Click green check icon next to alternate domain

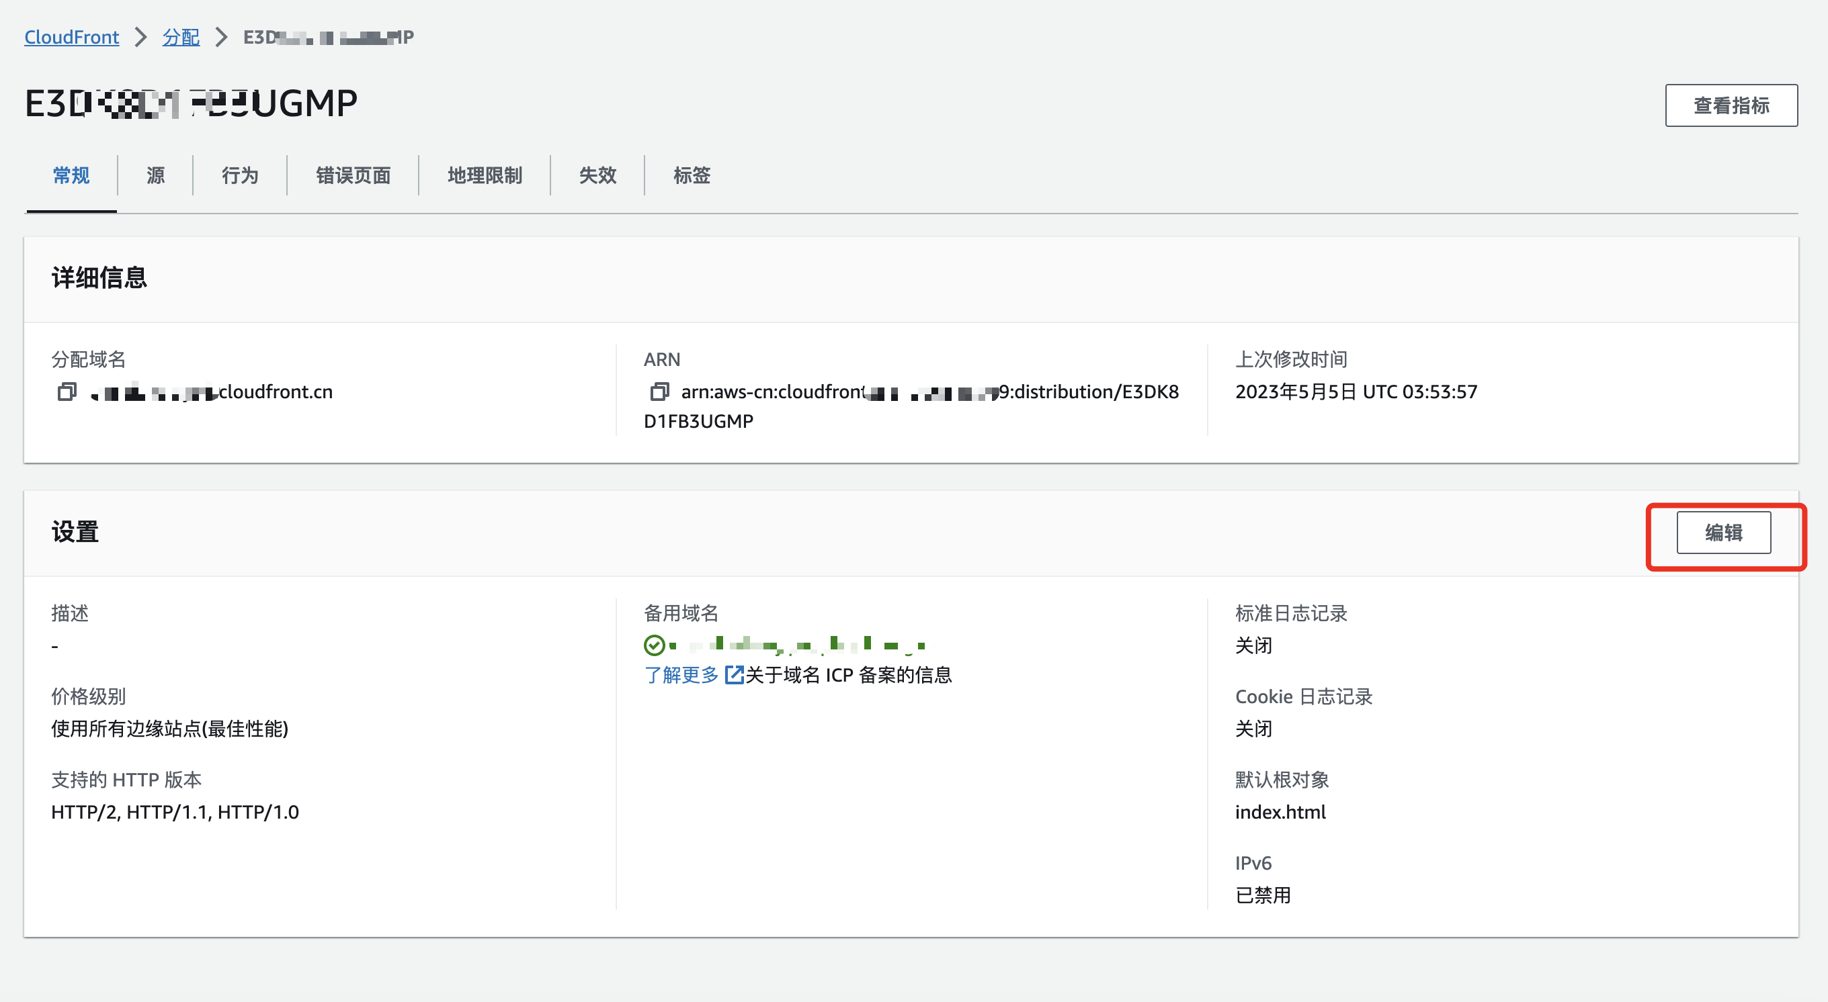tap(653, 645)
